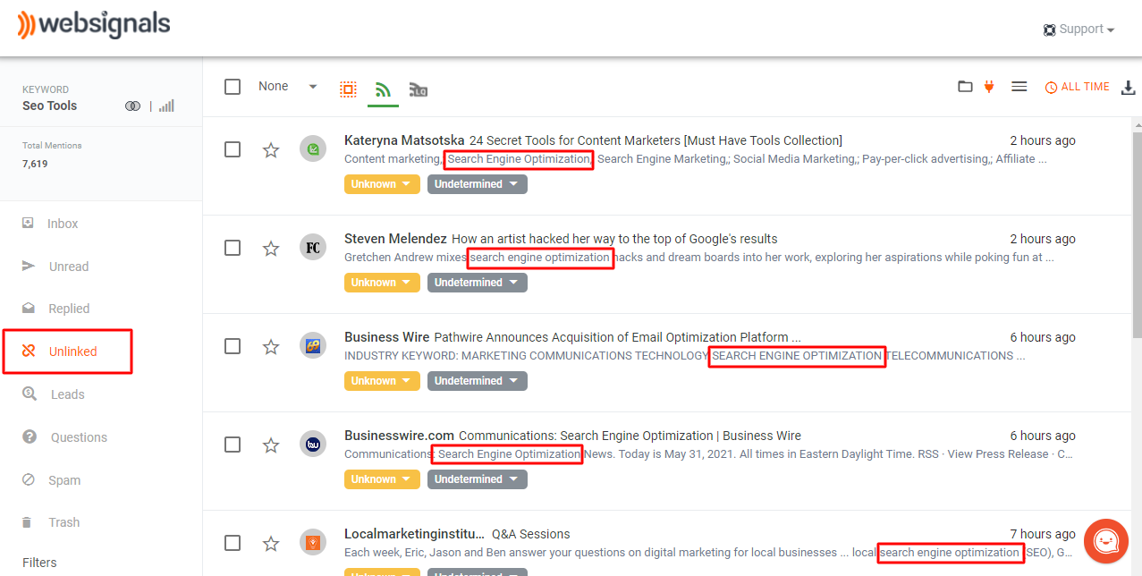Star the Kateryna Matsotska mention
1142x576 pixels.
click(271, 149)
